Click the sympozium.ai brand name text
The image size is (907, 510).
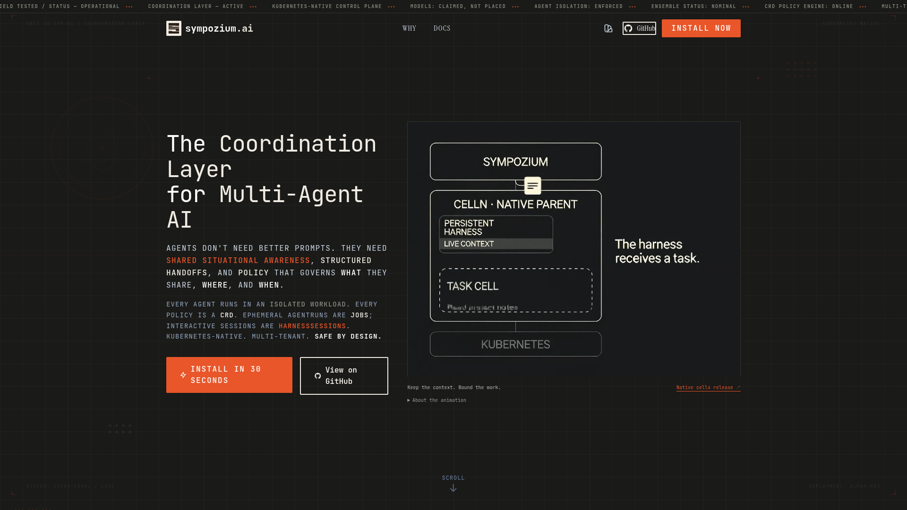coord(219,28)
